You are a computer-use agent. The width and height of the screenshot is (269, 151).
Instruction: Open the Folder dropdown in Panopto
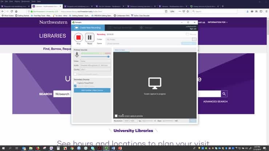point(194,40)
